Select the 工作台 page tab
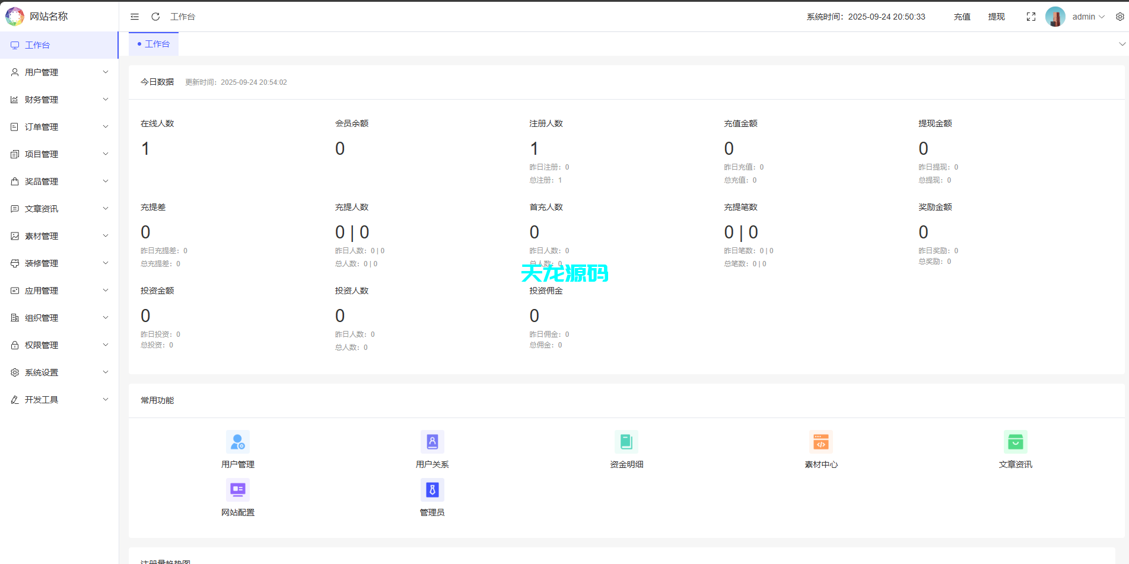The width and height of the screenshot is (1129, 564). point(154,44)
